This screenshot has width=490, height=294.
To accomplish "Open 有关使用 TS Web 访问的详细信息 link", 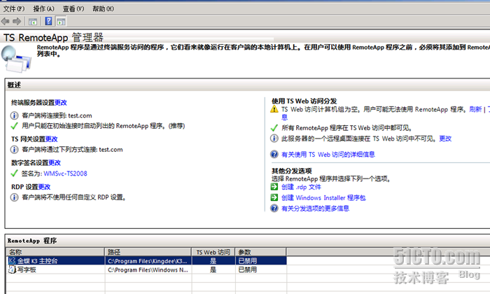I will 328,155.
